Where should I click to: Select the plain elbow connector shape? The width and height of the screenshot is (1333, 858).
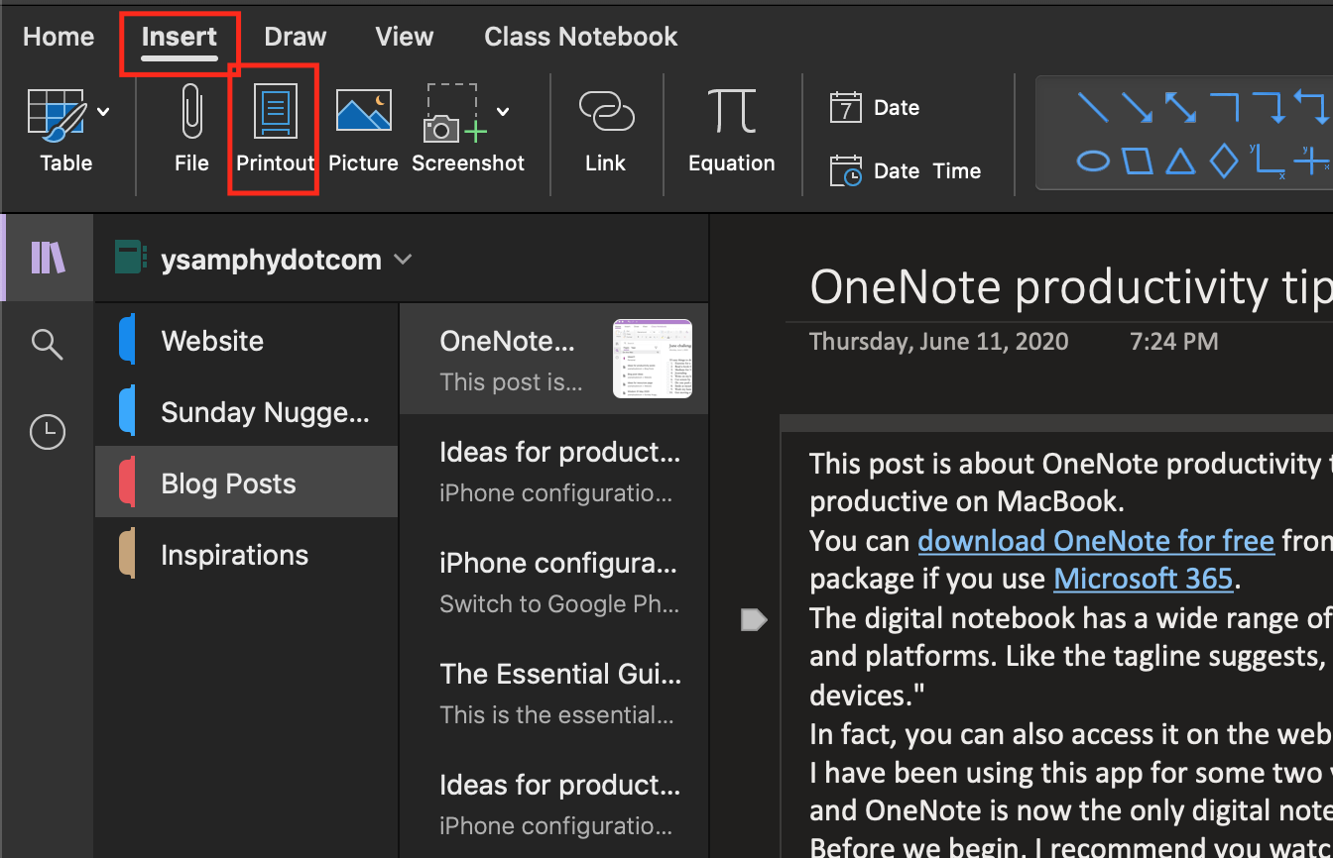(x=1224, y=107)
